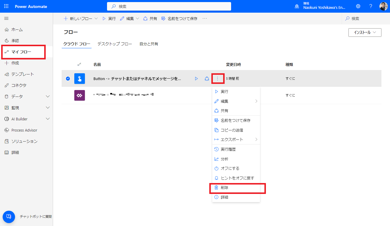390x226 pixels.
Task: Open 承認 from the left sidebar
Action: pyautogui.click(x=15, y=41)
